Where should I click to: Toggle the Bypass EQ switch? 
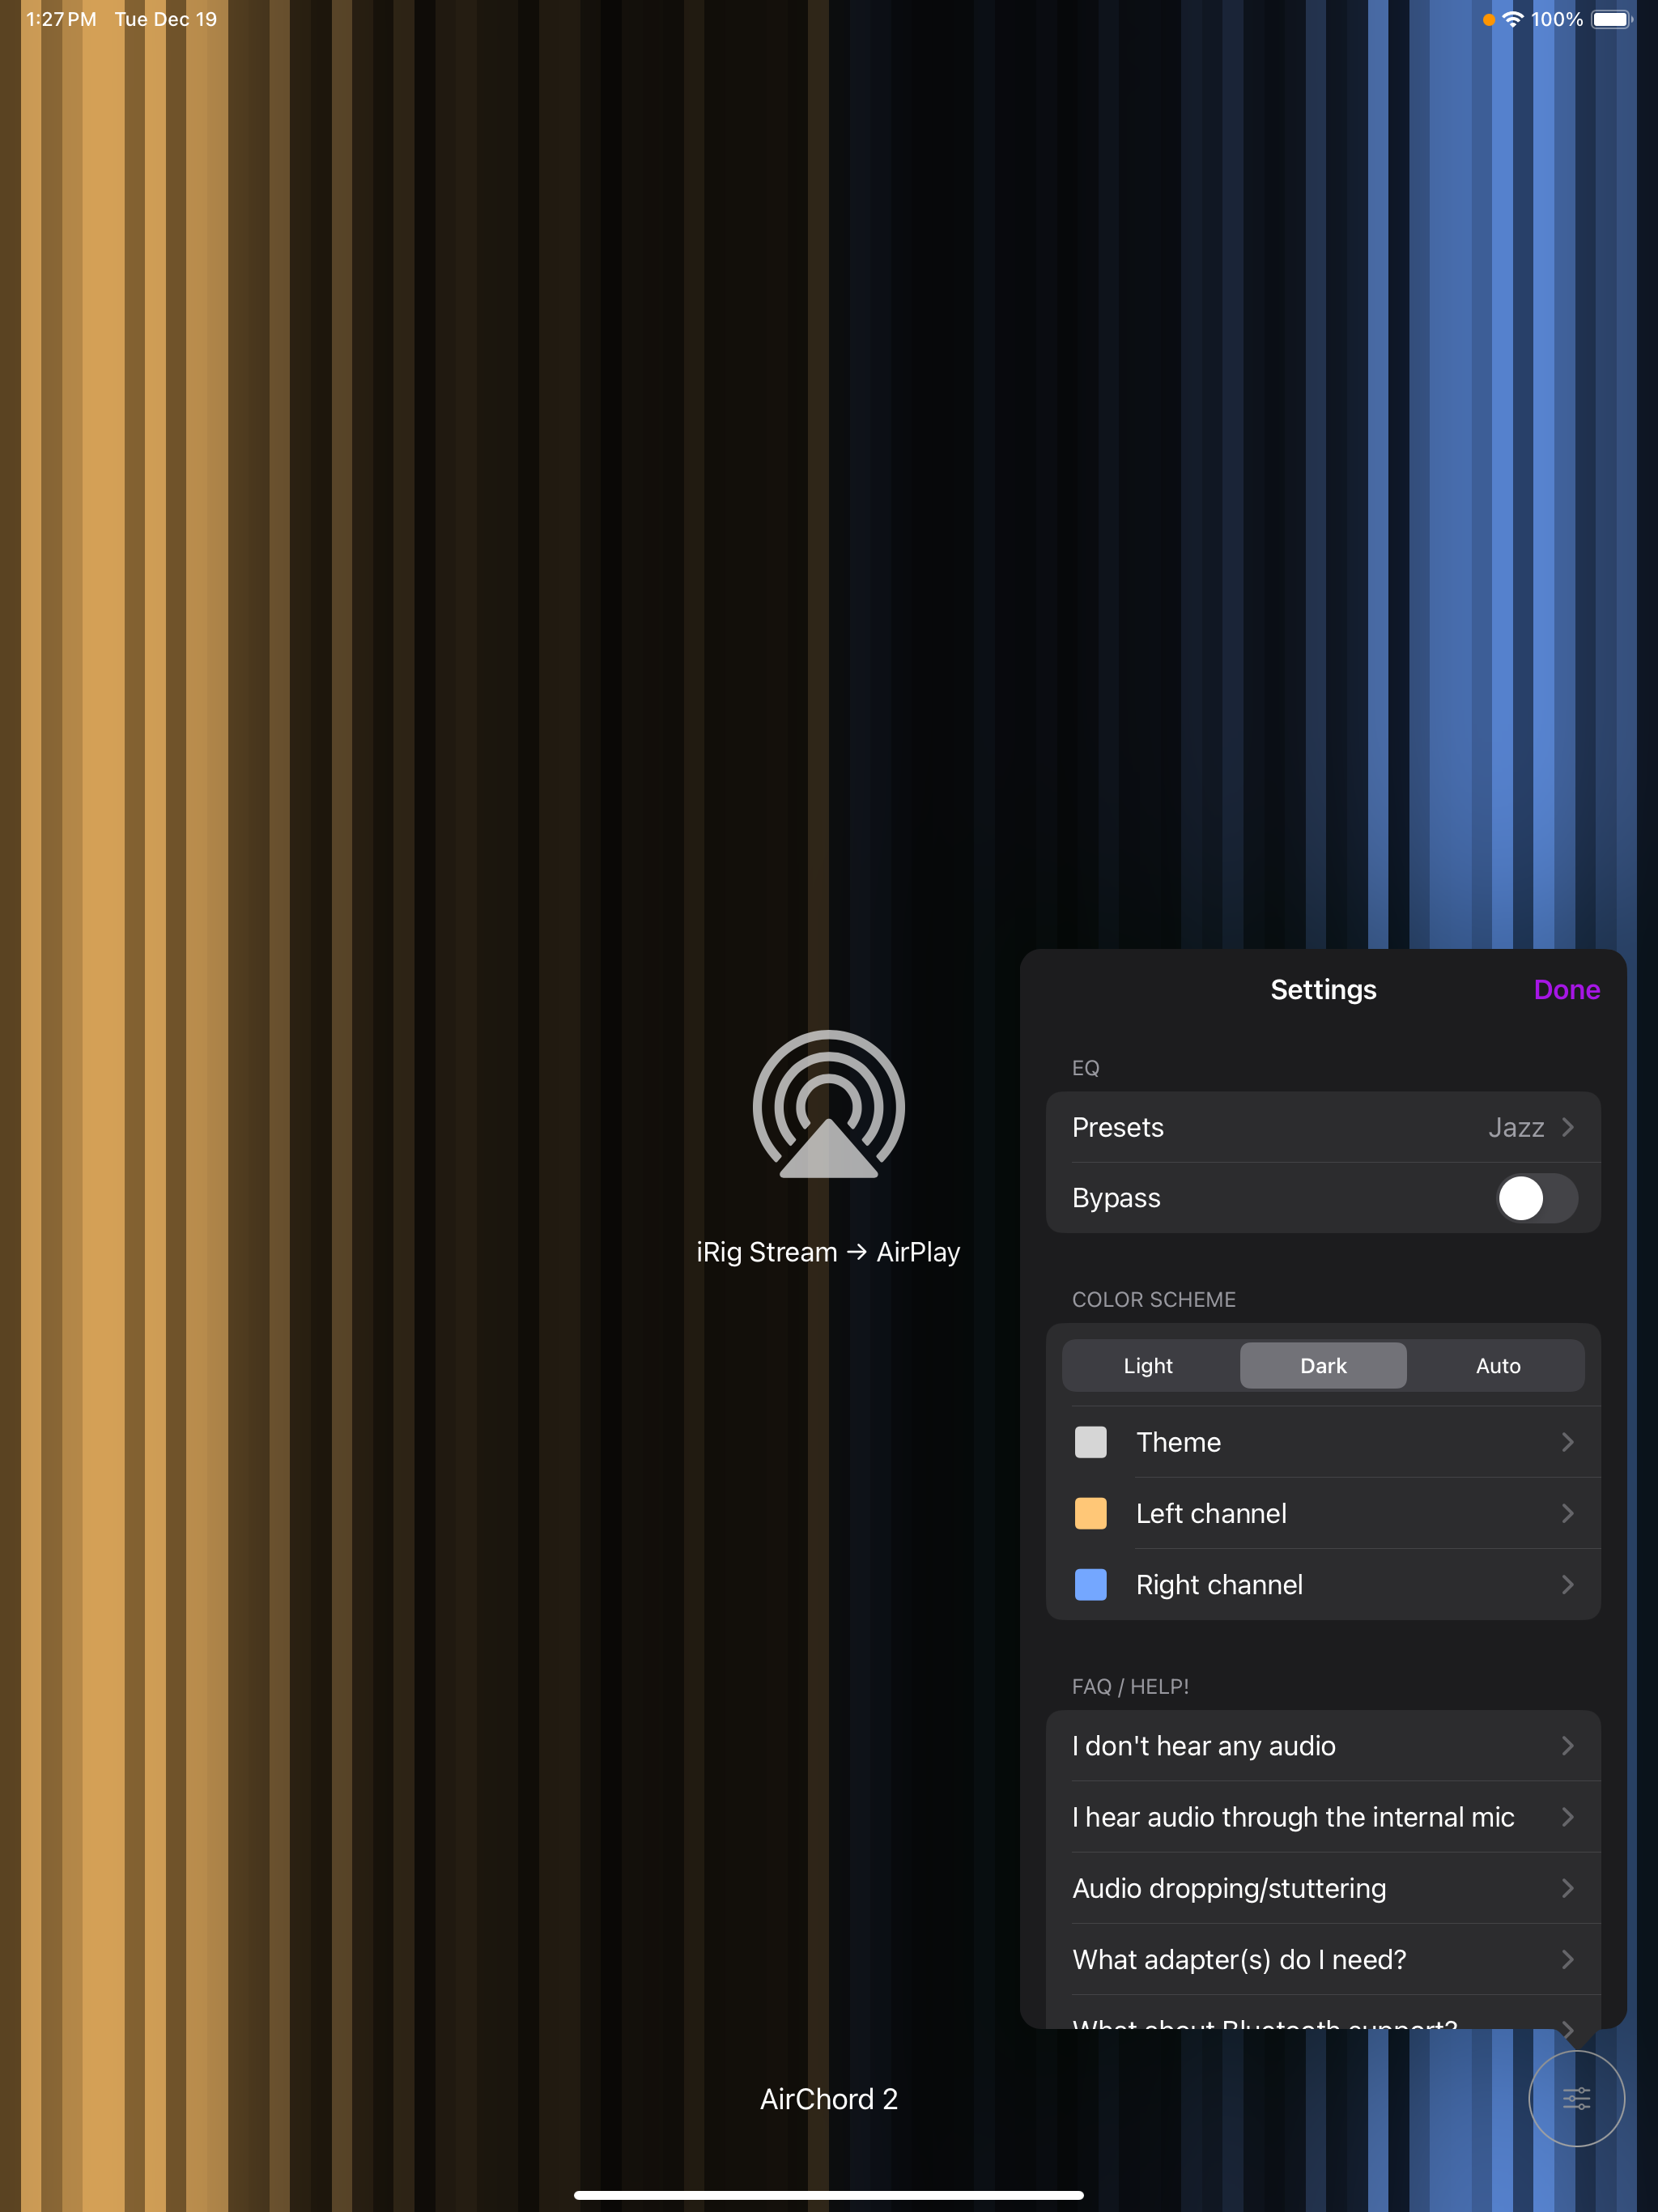pyautogui.click(x=1536, y=1198)
